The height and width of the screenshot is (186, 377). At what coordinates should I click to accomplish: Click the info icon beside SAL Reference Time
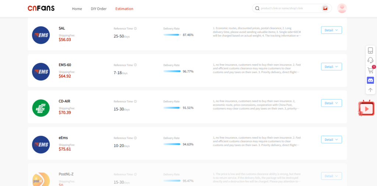pyautogui.click(x=135, y=29)
